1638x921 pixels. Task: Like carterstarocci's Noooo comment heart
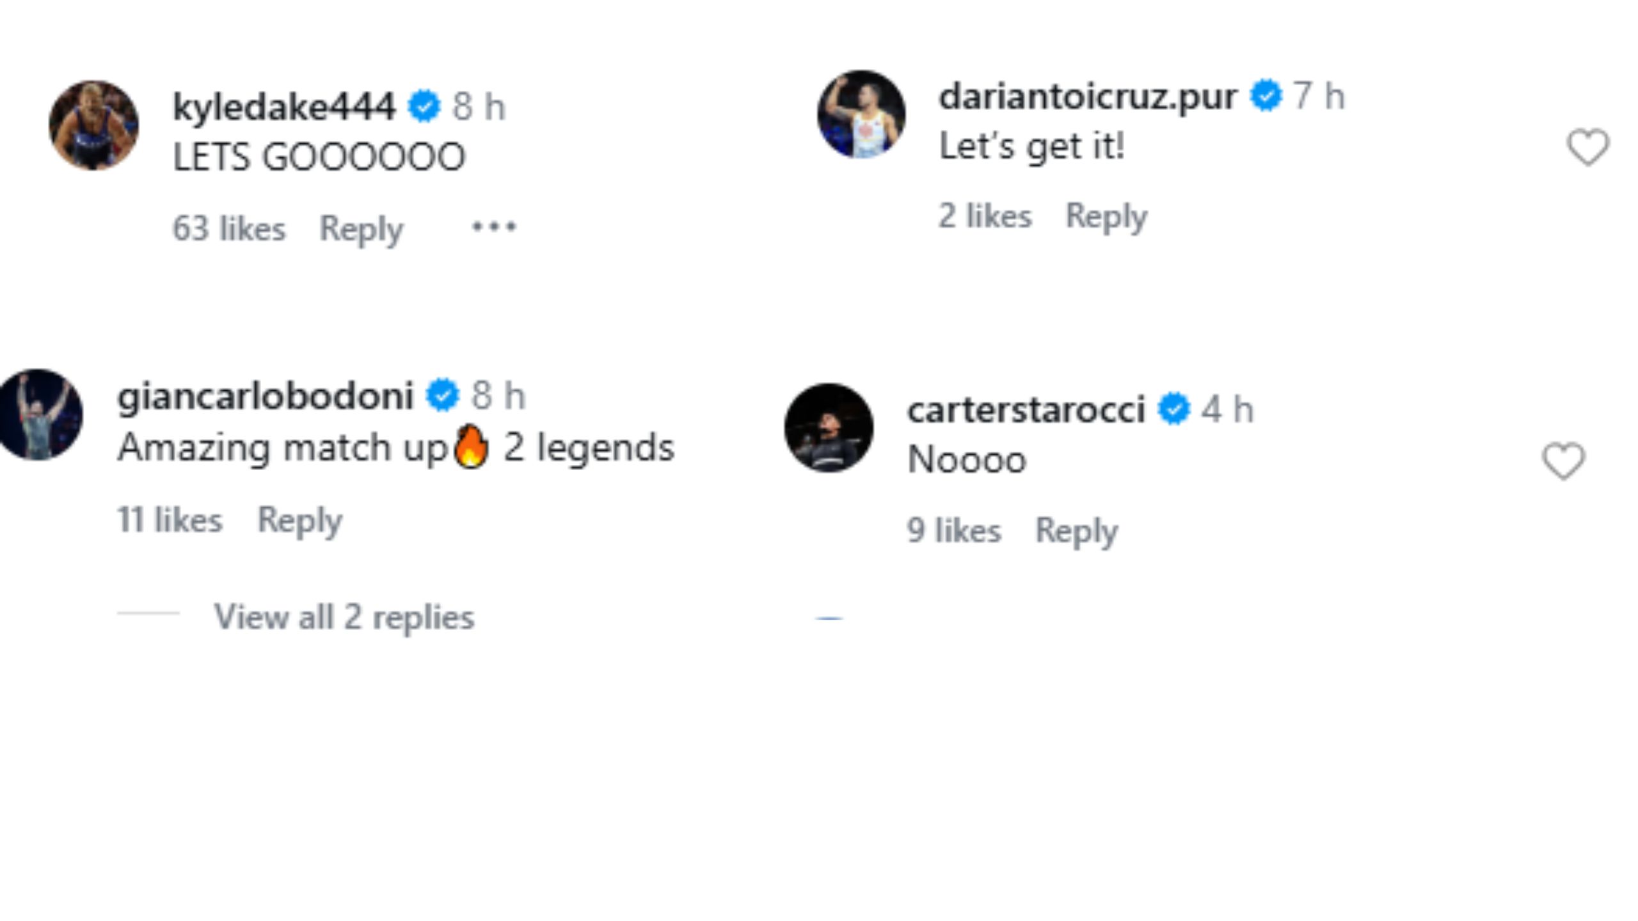coord(1563,460)
